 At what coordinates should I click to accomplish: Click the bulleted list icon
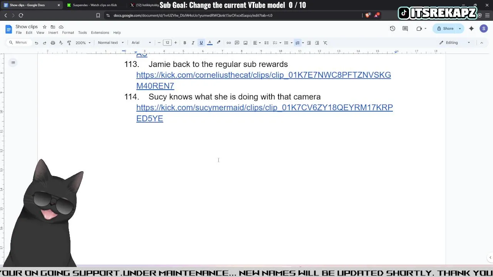tap(286, 43)
